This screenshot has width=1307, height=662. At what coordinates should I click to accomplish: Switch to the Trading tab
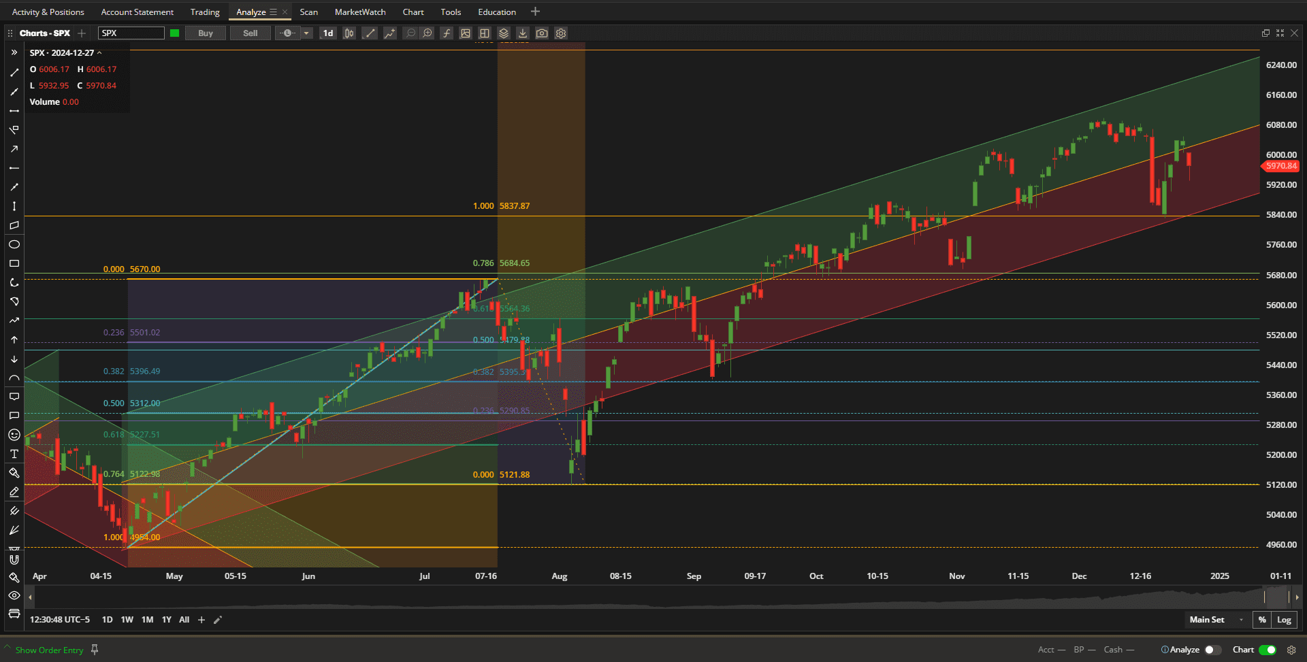click(205, 12)
